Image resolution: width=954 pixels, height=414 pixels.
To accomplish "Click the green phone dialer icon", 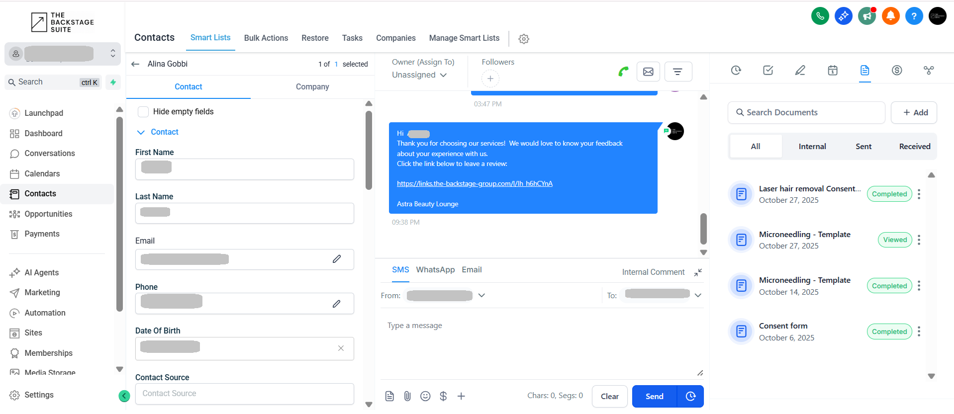I will [820, 16].
